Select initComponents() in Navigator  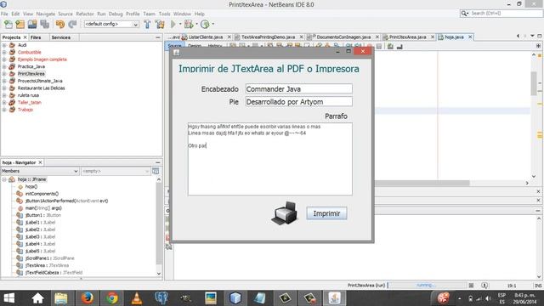pyautogui.click(x=42, y=194)
